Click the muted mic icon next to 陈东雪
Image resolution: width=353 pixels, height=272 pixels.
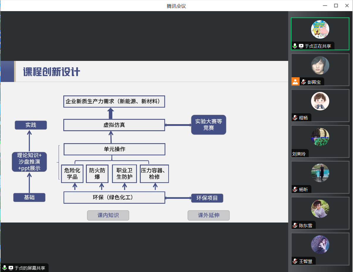pyautogui.click(x=295, y=225)
